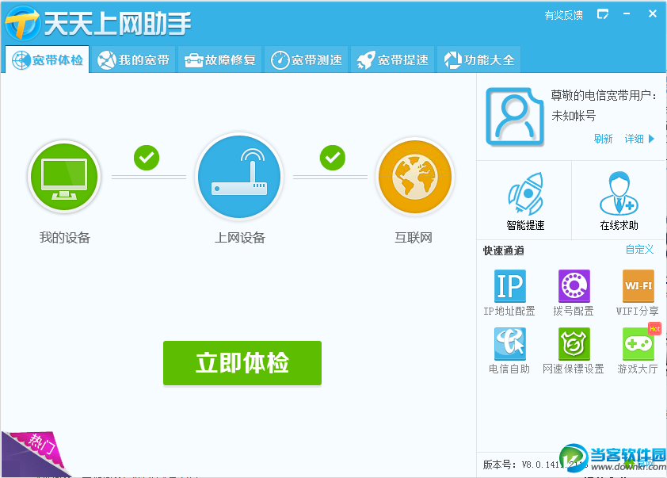This screenshot has width=667, height=478.
Task: Open the 电信自助 icon
Action: pyautogui.click(x=509, y=344)
